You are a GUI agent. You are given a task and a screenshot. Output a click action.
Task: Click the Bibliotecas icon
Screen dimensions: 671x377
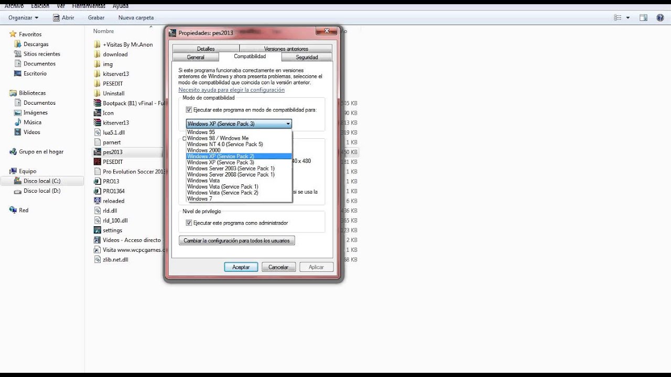coord(13,93)
